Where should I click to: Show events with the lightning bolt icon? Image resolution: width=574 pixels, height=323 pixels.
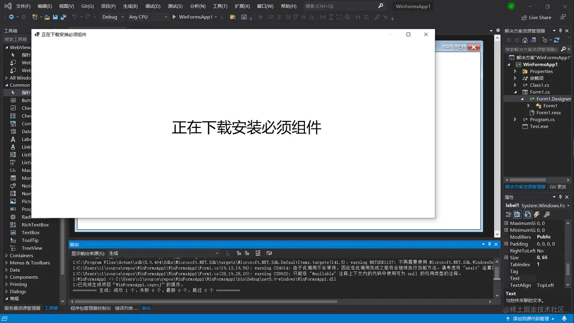click(537, 214)
